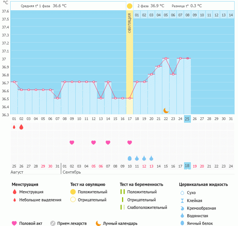
Task: Click the heart icon on cycle day 17
Action: click(x=130, y=142)
